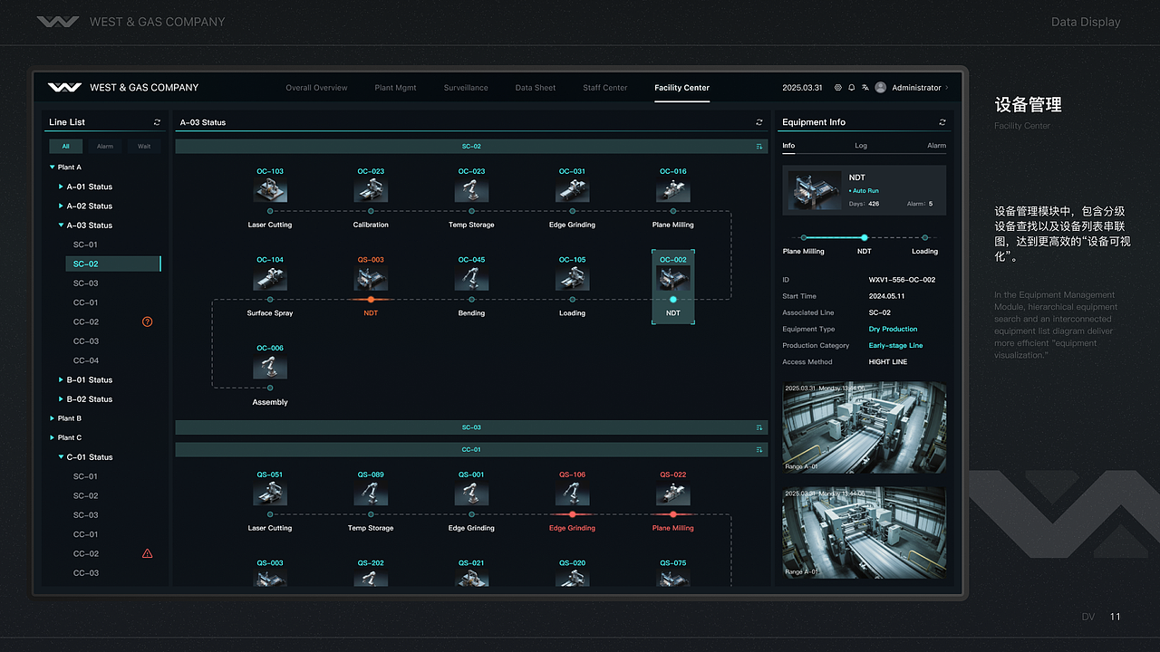The width and height of the screenshot is (1160, 652).
Task: Select the Facility Center tab
Action: (x=682, y=88)
